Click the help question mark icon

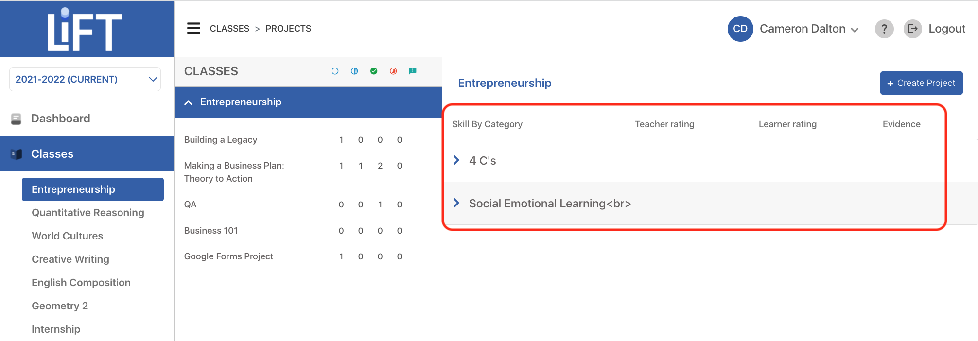884,29
